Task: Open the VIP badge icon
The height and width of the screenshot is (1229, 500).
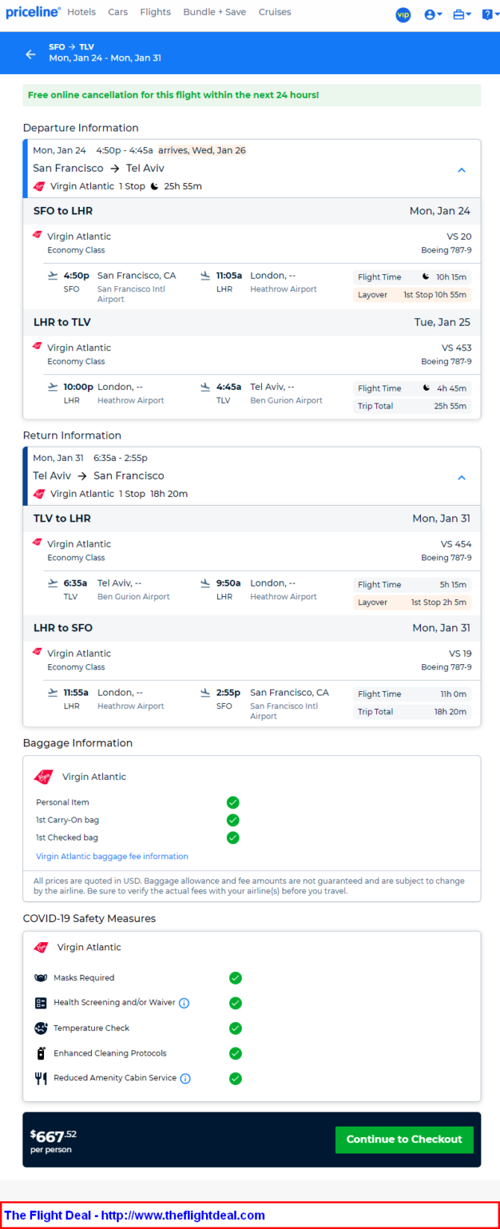Action: 404,15
